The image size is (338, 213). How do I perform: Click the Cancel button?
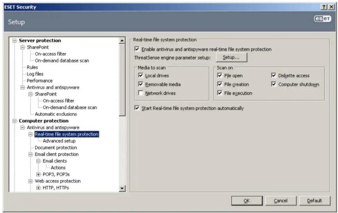pos(281,201)
